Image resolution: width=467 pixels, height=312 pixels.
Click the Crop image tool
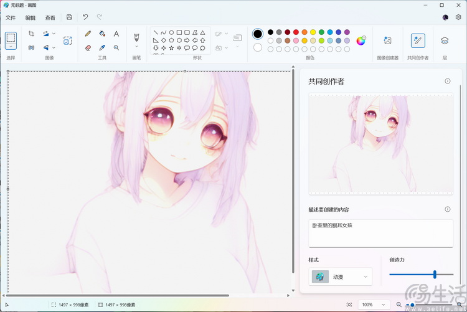[x=31, y=34]
